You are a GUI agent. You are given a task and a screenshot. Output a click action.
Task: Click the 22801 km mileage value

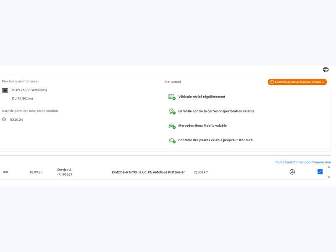(201, 172)
